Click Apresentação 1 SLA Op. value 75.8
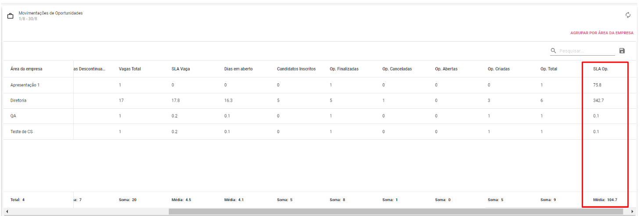The width and height of the screenshot is (640, 216). tap(597, 85)
